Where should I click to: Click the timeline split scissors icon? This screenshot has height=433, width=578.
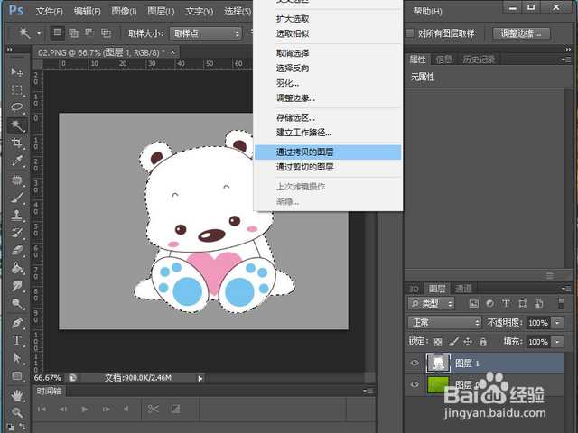(154, 409)
